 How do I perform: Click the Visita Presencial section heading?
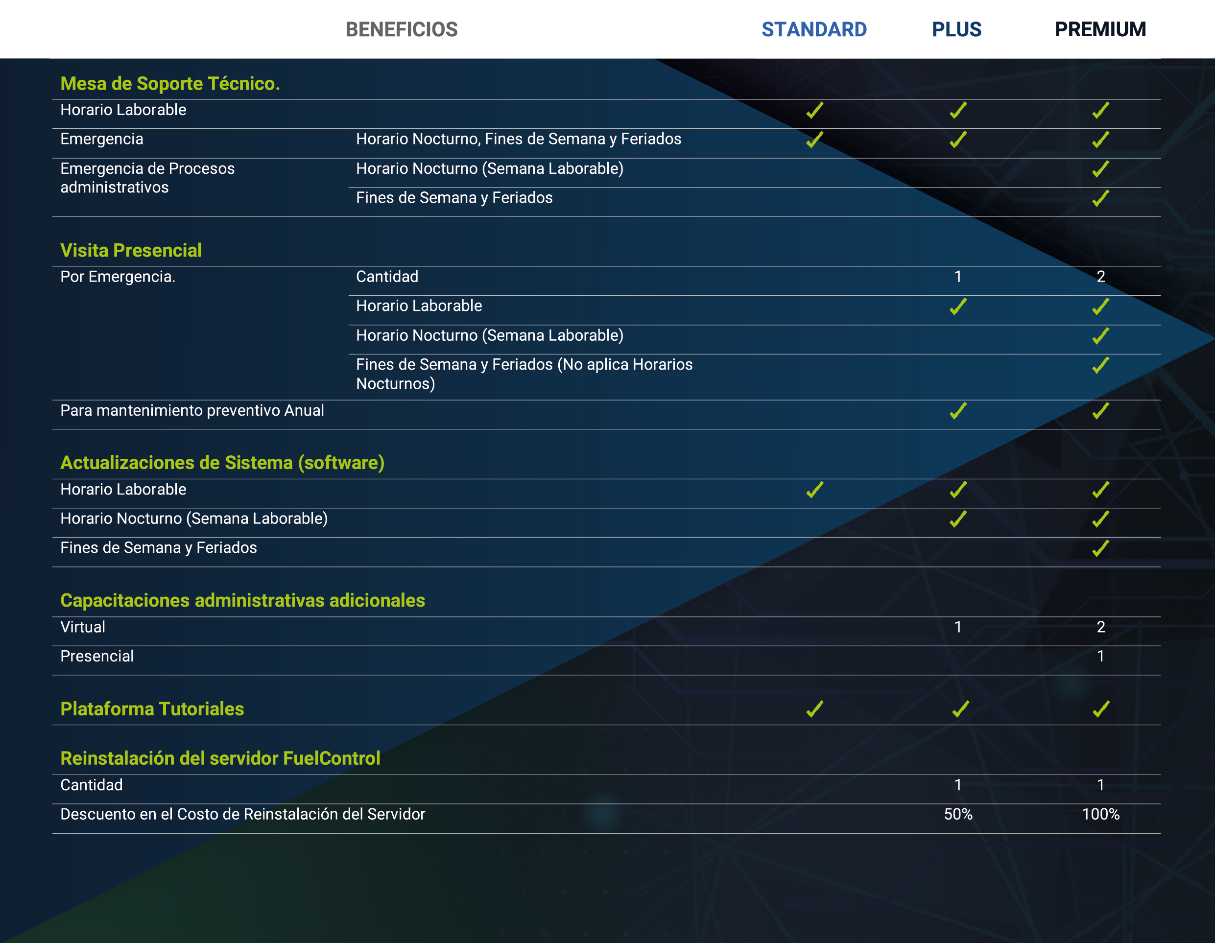pyautogui.click(x=131, y=250)
